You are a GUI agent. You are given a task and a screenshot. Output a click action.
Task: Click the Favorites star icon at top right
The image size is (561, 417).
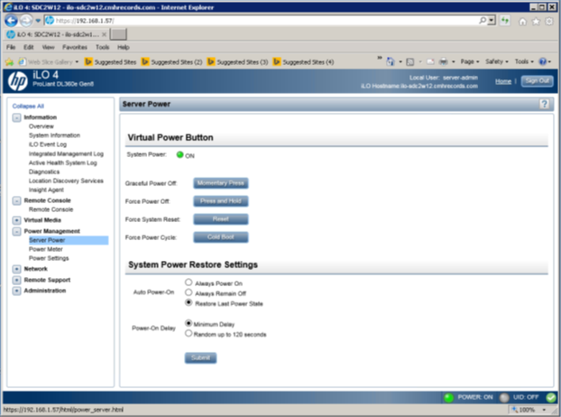click(x=536, y=22)
